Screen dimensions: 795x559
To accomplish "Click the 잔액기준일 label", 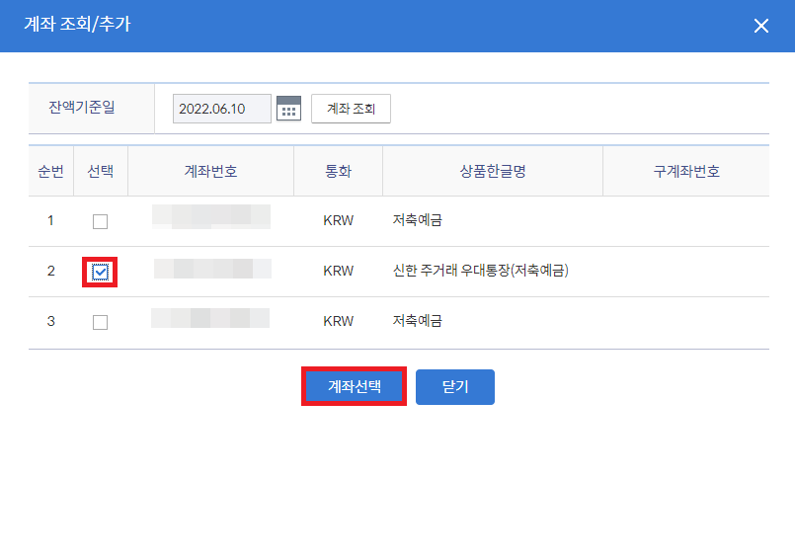I will (82, 107).
